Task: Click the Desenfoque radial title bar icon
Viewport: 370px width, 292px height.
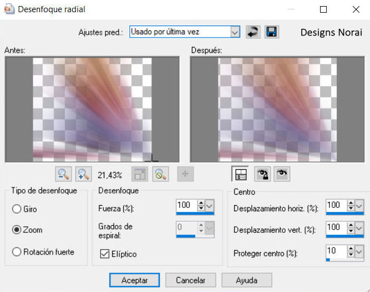Action: pos(9,9)
